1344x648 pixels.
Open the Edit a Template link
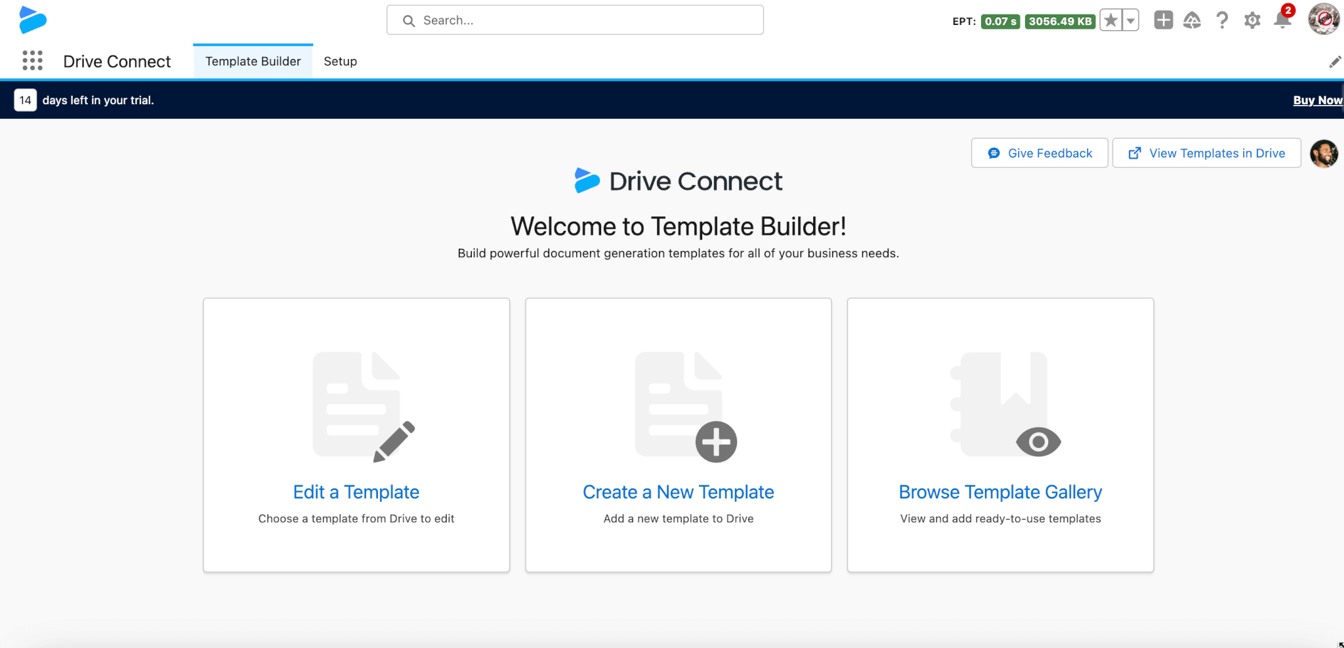pyautogui.click(x=356, y=492)
